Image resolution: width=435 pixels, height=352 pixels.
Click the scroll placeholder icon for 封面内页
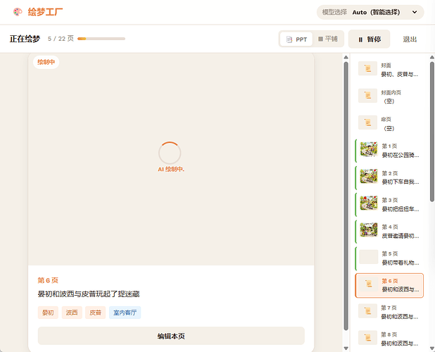coord(367,96)
